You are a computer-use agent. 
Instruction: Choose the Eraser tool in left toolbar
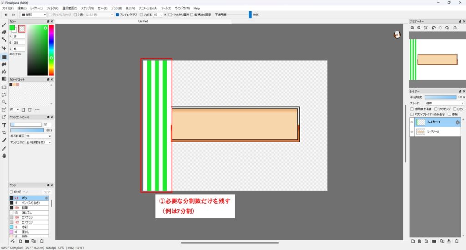pos(4,33)
